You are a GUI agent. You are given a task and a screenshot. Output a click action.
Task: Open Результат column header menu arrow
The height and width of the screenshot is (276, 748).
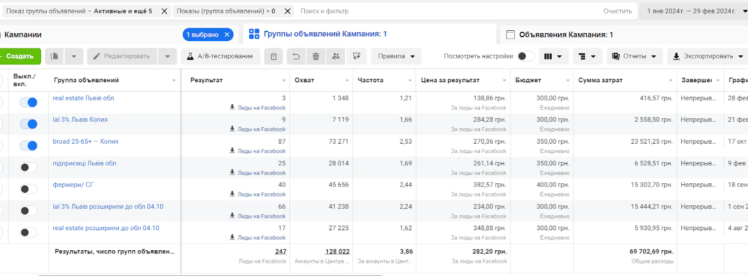pyautogui.click(x=284, y=80)
